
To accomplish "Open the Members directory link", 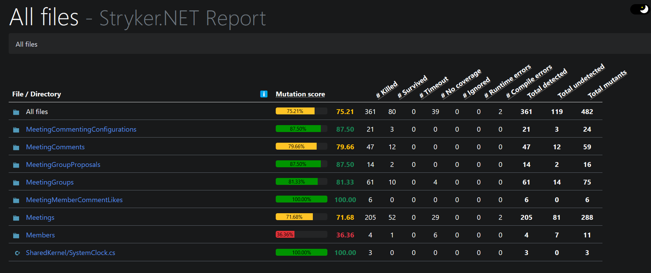I will click(40, 235).
